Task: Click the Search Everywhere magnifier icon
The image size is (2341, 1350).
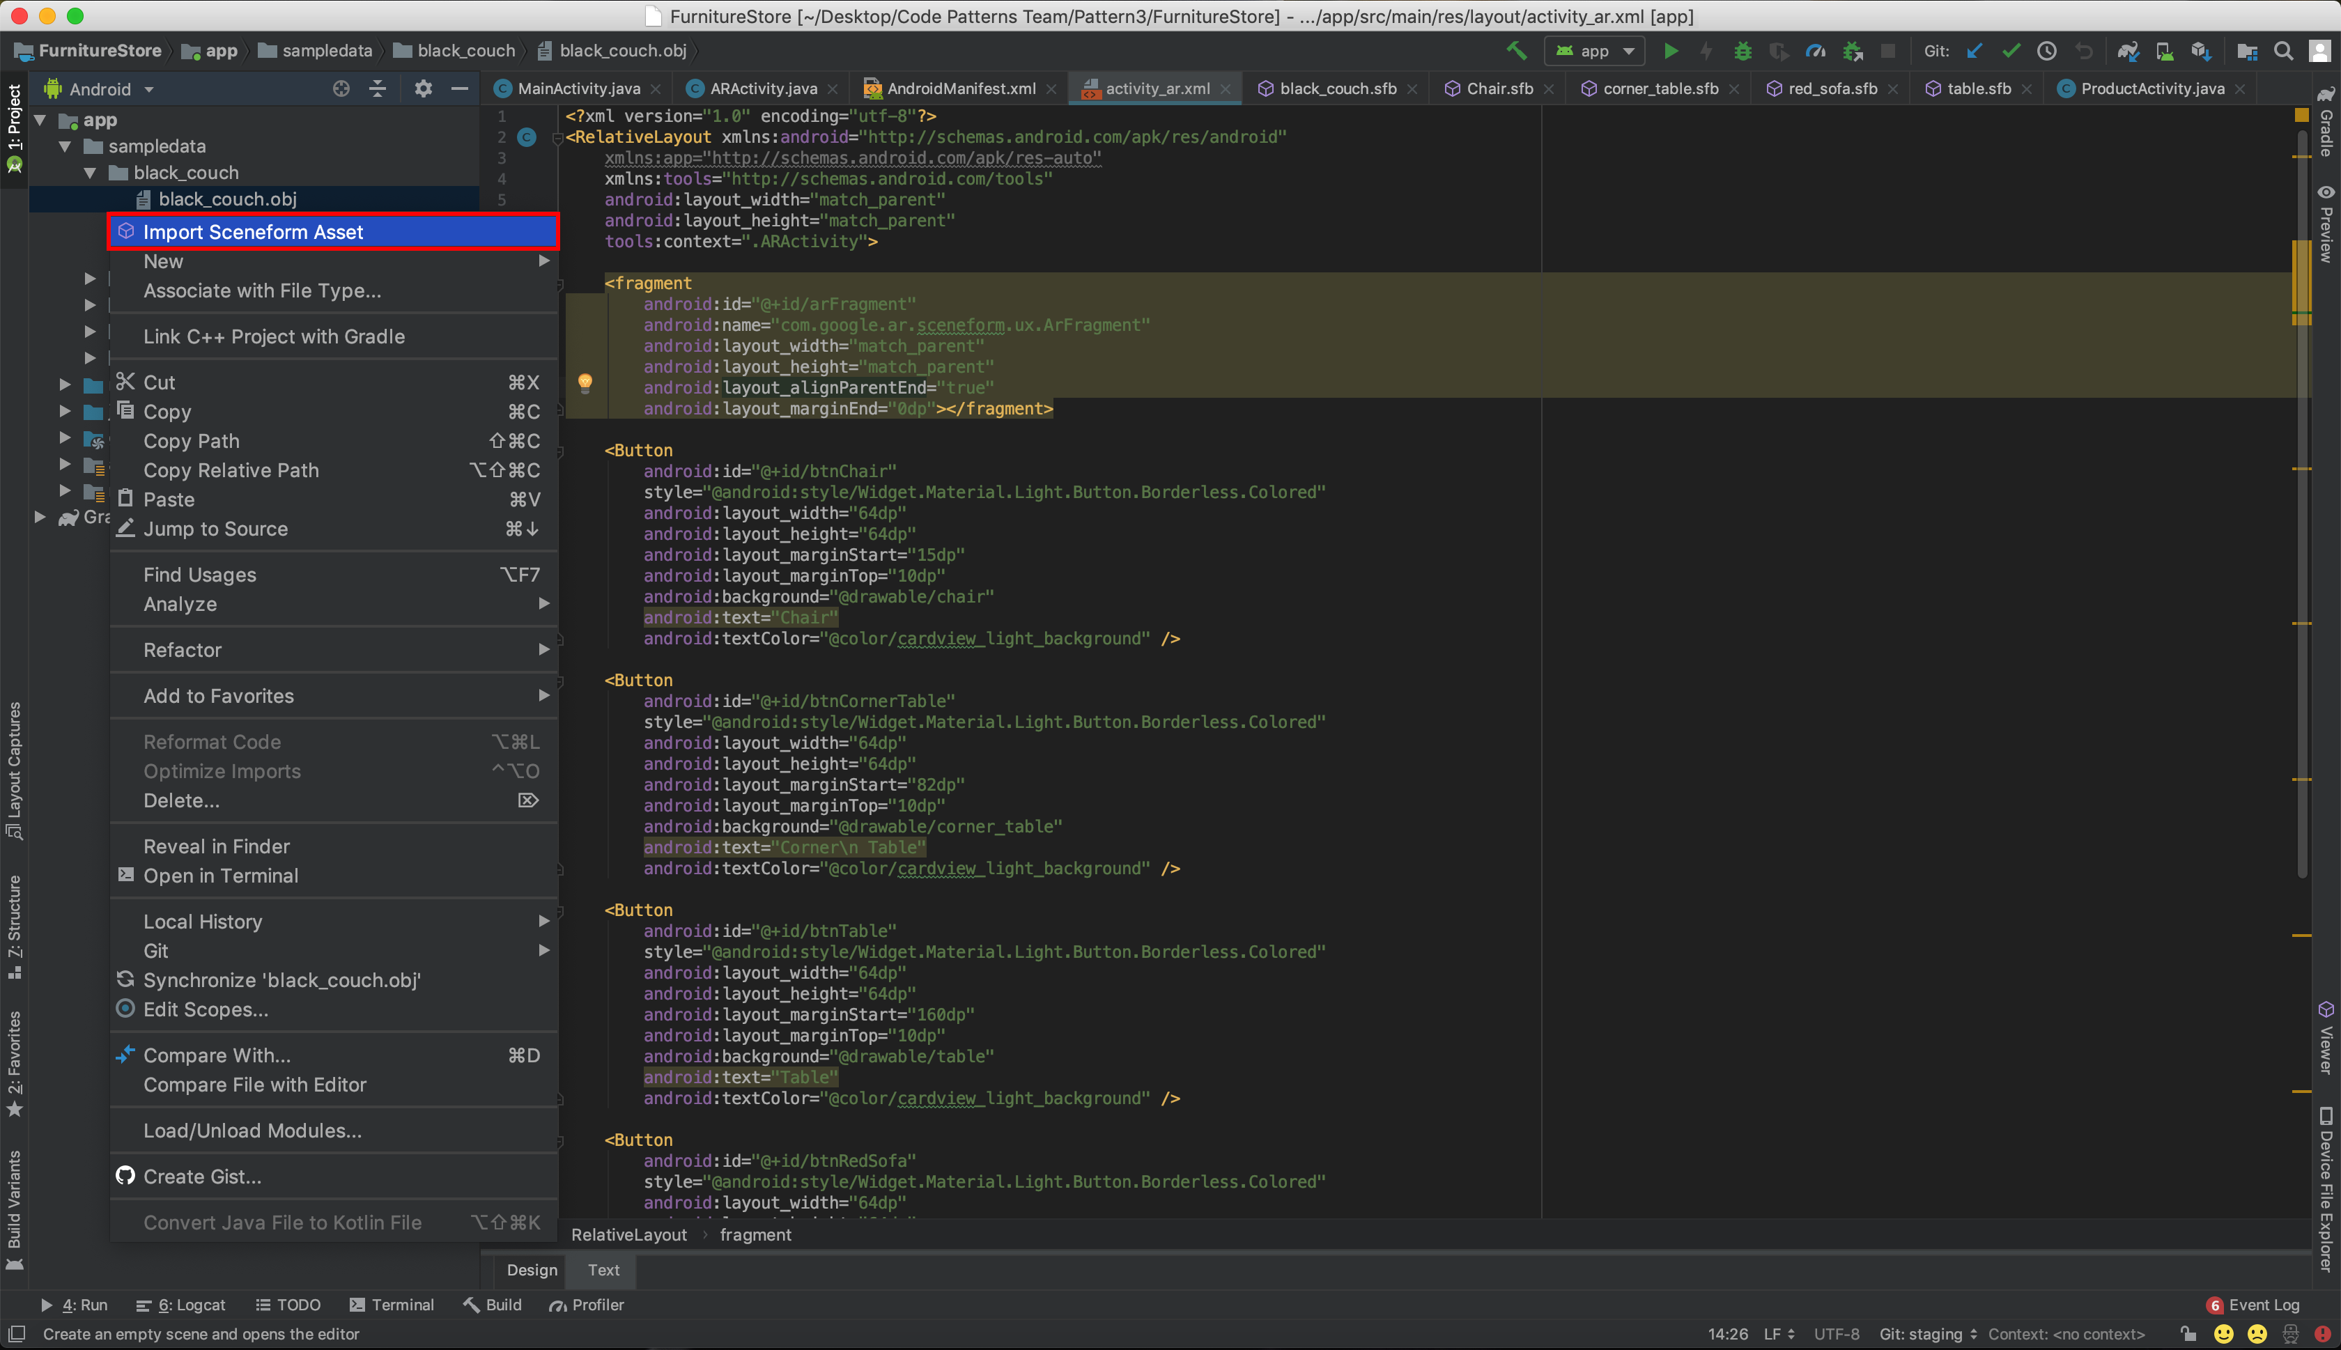Action: click(x=2283, y=51)
